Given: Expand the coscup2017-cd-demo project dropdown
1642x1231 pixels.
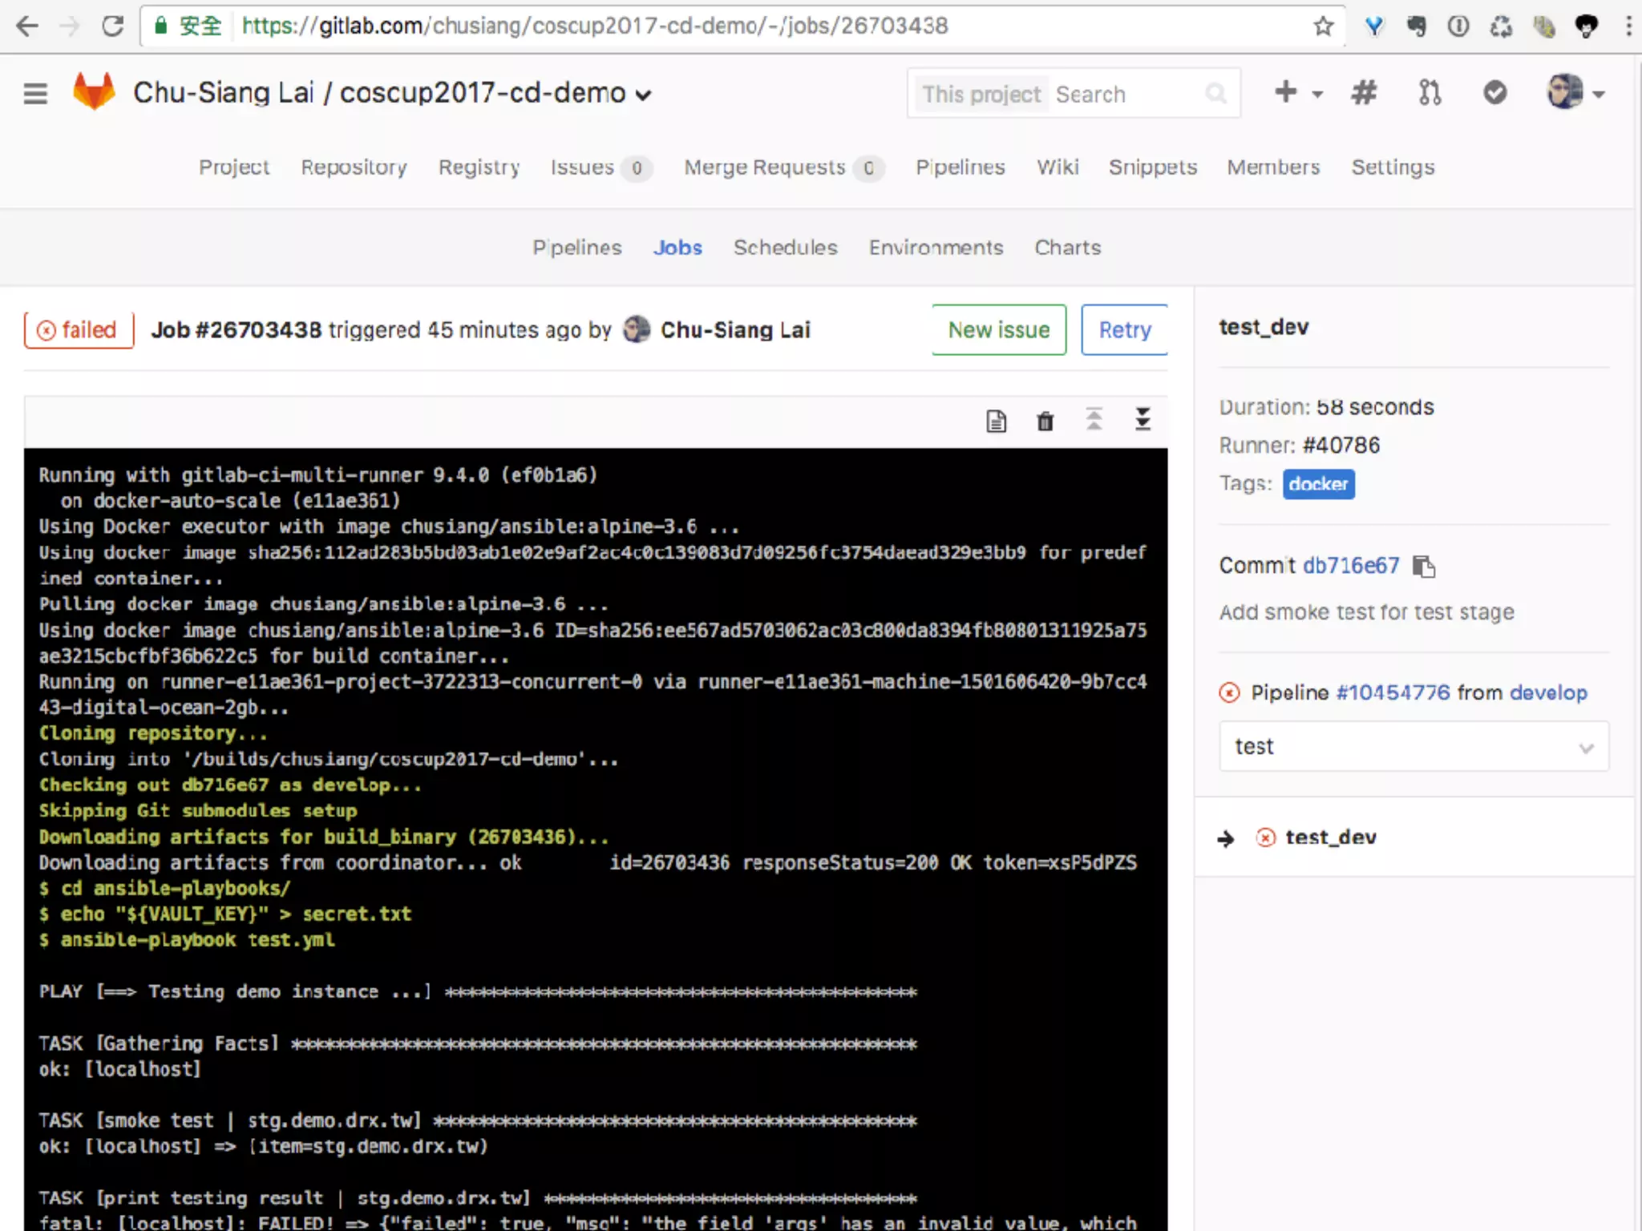Looking at the screenshot, I should pos(644,95).
